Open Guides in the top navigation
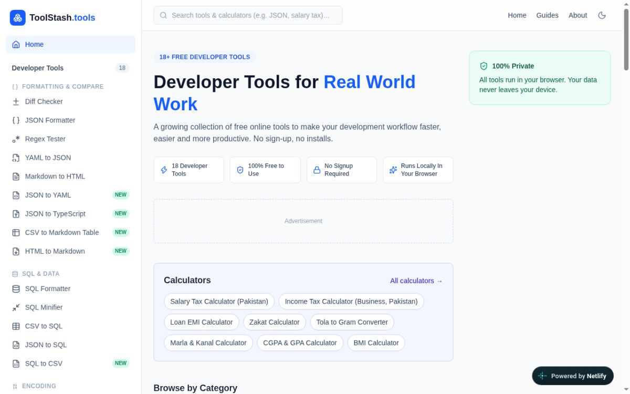630x394 pixels. click(548, 15)
